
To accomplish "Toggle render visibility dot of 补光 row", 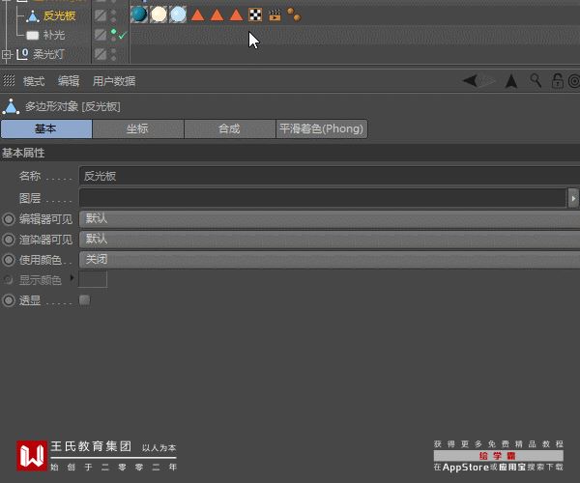I will pos(113,39).
